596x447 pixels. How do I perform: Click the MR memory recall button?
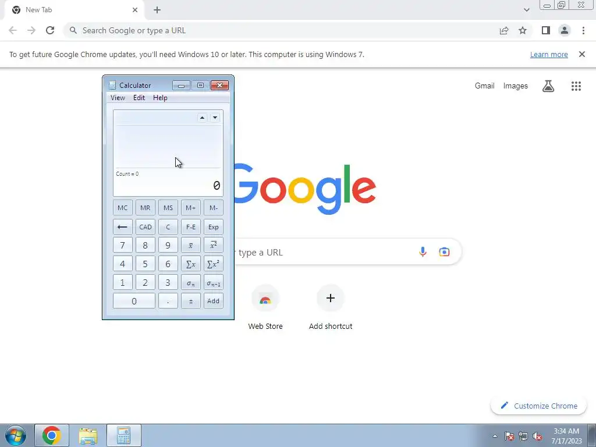[145, 208]
